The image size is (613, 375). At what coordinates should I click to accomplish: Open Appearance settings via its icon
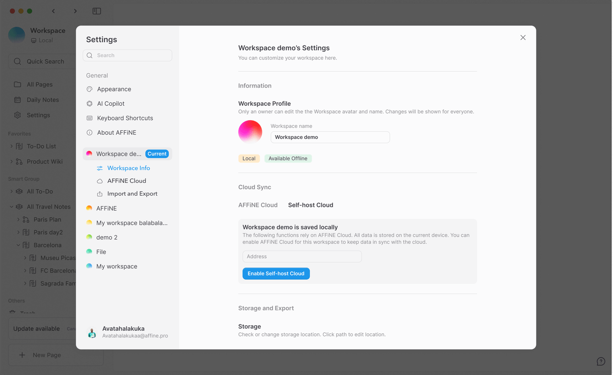[91, 89]
